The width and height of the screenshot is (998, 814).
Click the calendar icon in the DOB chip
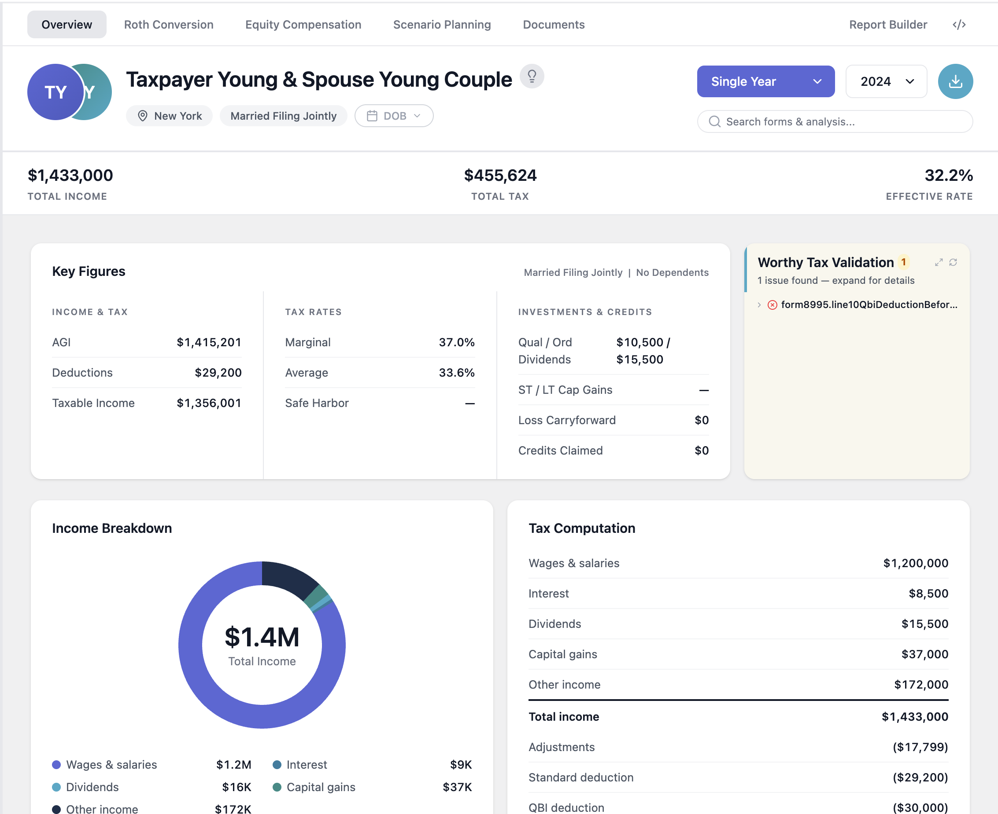[x=372, y=115]
